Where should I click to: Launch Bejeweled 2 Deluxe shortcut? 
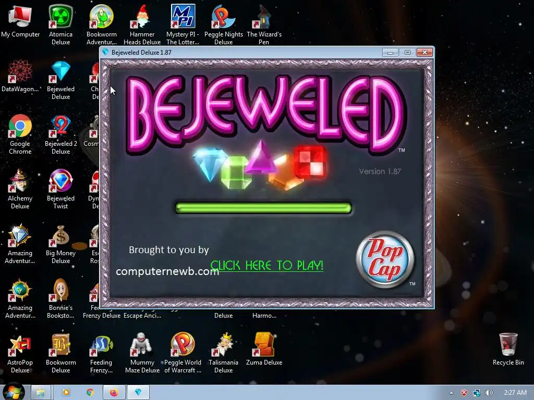pos(60,134)
